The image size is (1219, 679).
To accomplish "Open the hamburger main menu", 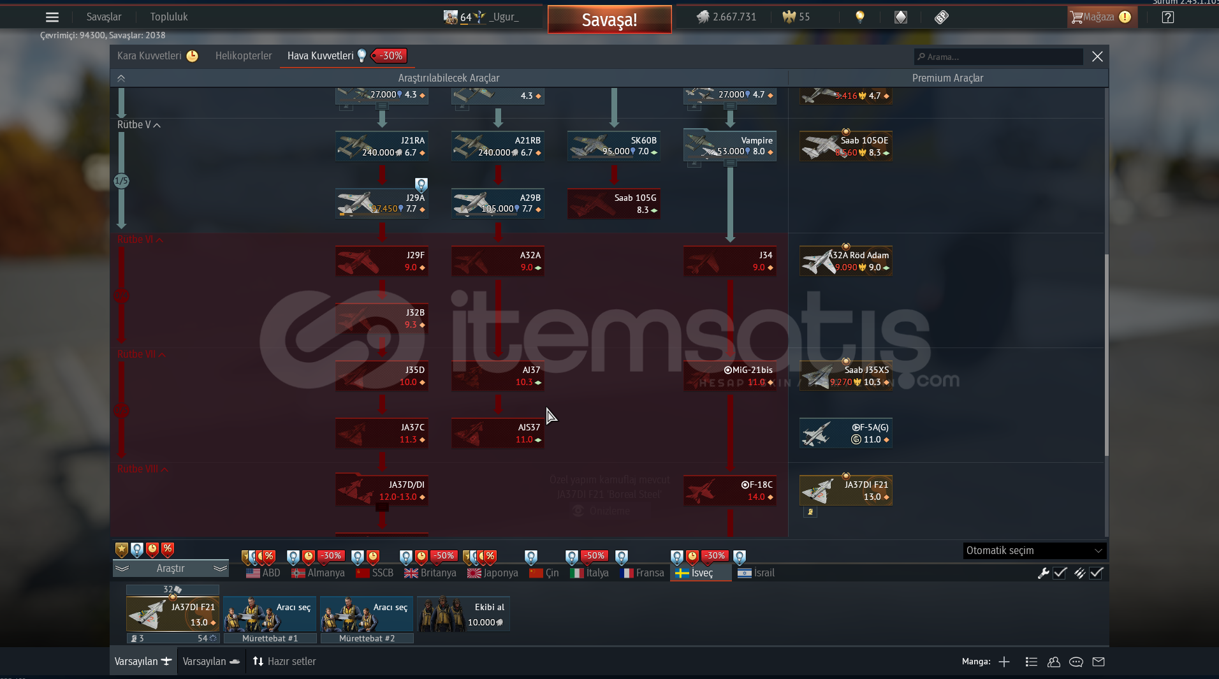I will click(x=52, y=17).
